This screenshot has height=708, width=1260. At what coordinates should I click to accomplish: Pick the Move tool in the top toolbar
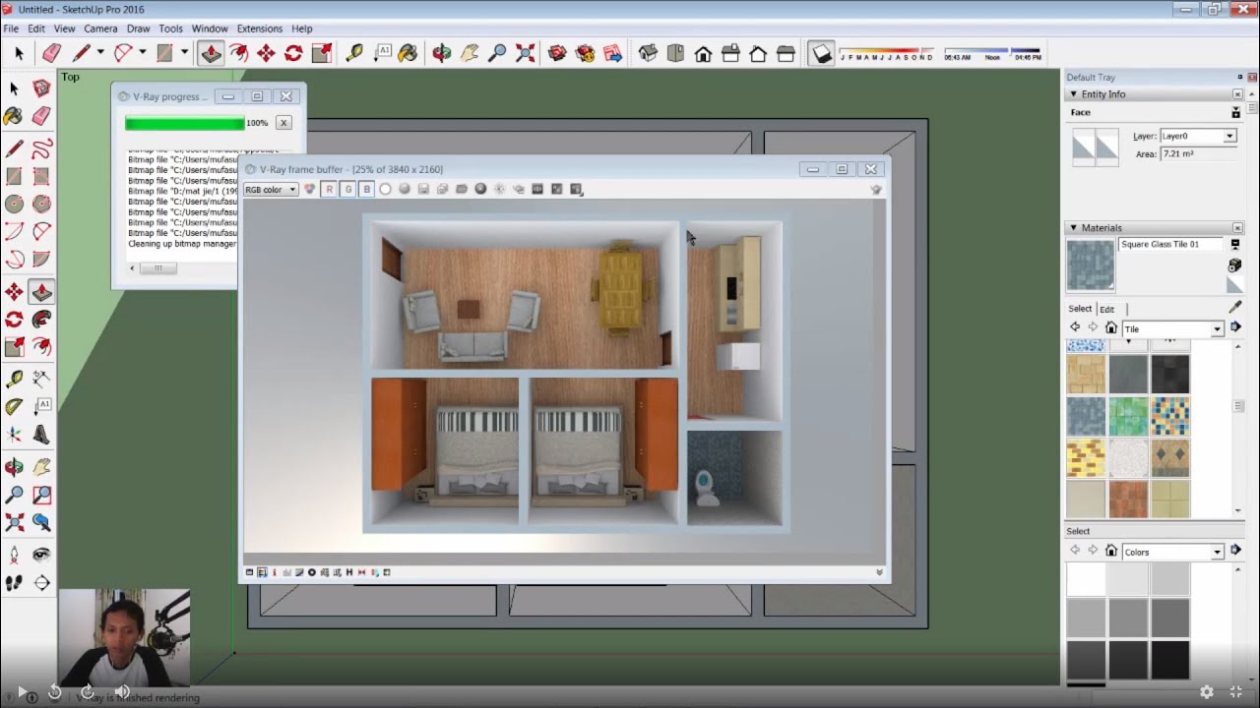tap(266, 53)
